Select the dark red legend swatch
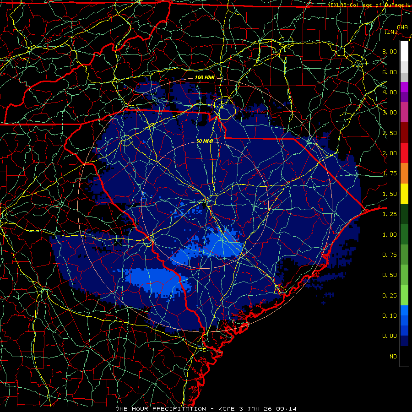The image size is (412, 412). click(x=404, y=133)
